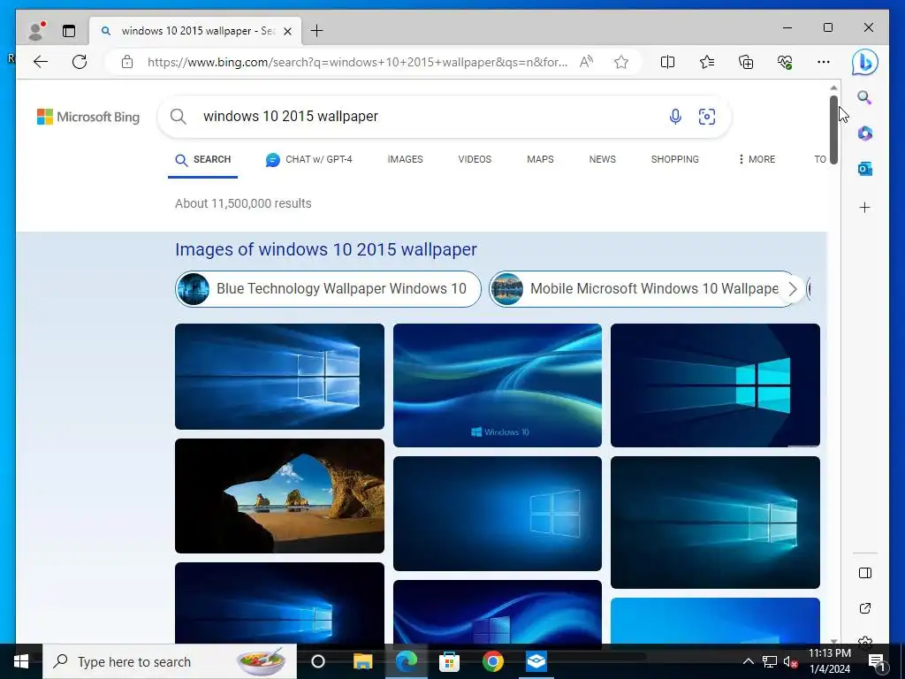This screenshot has width=905, height=679.
Task: Open the sidebar Search icon
Action: [x=864, y=97]
